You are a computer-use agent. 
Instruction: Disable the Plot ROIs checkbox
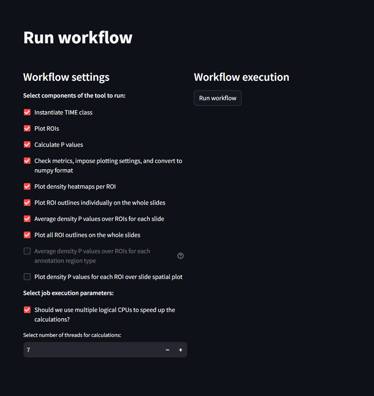click(27, 128)
